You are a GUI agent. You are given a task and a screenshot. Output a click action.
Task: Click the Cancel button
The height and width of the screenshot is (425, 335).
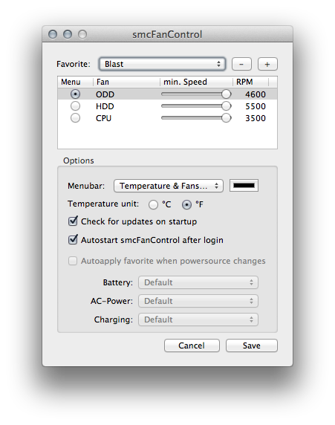(192, 345)
